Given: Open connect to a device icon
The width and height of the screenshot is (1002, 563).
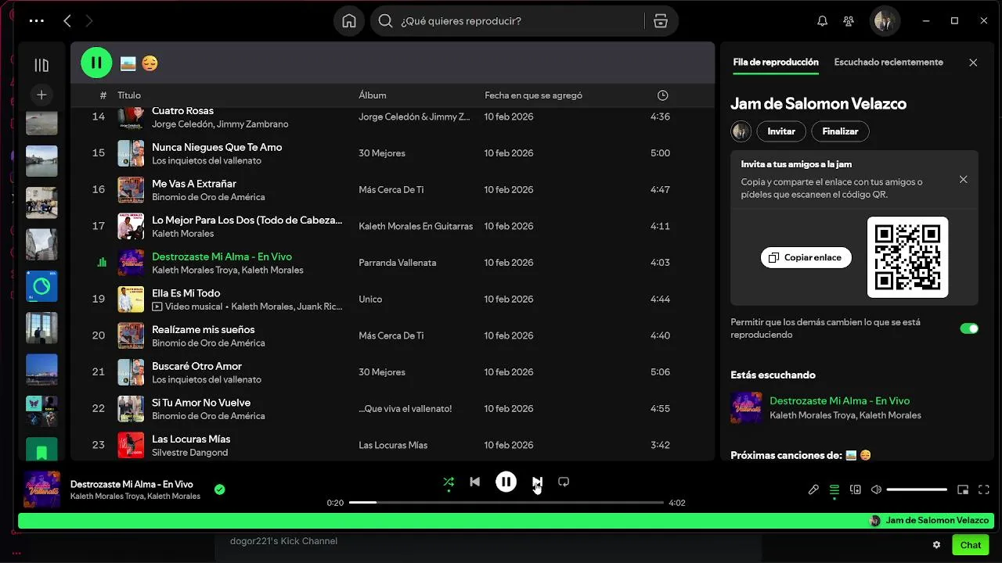Looking at the screenshot, I should 856,489.
